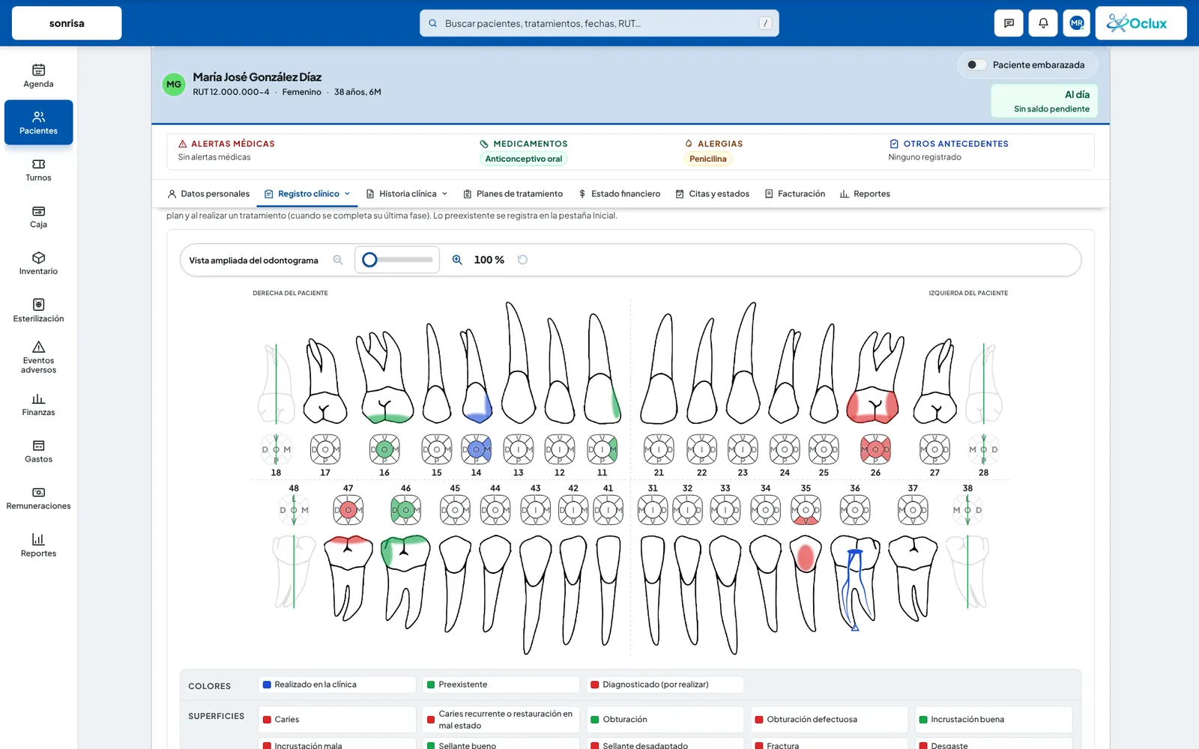Click the zoom-in magnifier icon
Image resolution: width=1199 pixels, height=749 pixels.
click(x=457, y=260)
